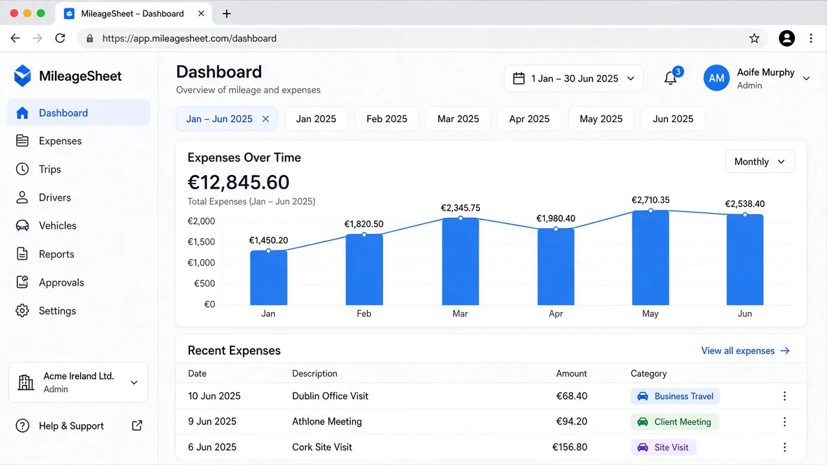Screen dimensions: 827x465
Task: Open more options for Athlone Meeting
Action: point(784,422)
